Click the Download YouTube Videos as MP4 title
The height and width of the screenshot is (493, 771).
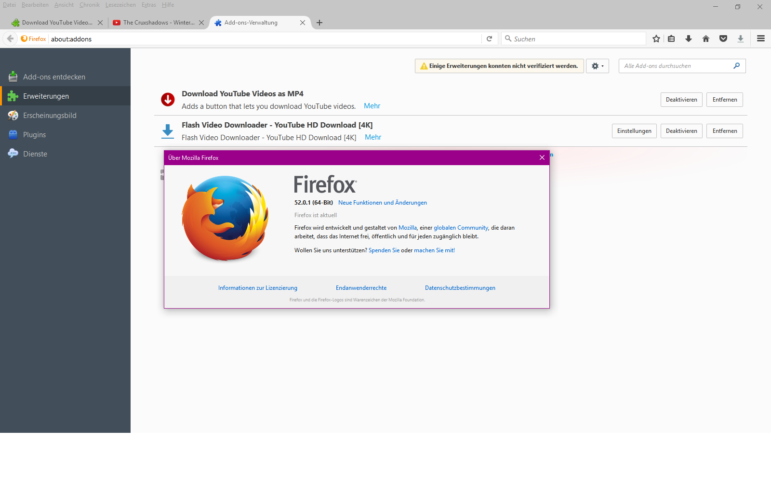point(242,94)
